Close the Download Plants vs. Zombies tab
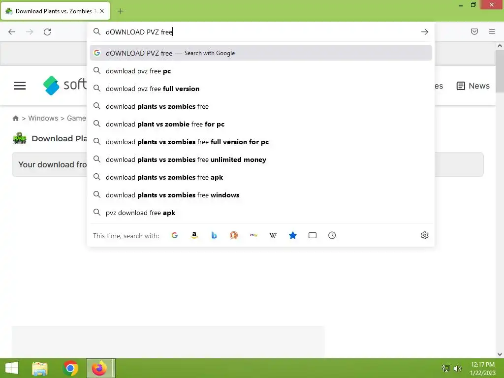The image size is (504, 378). click(102, 11)
